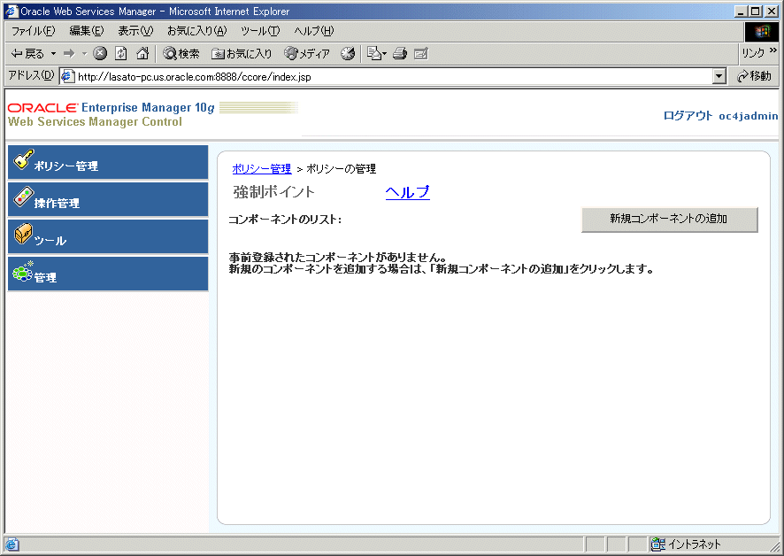The width and height of the screenshot is (784, 556).
Task: Open the Forward history dropdown arrow
Action: point(84,53)
